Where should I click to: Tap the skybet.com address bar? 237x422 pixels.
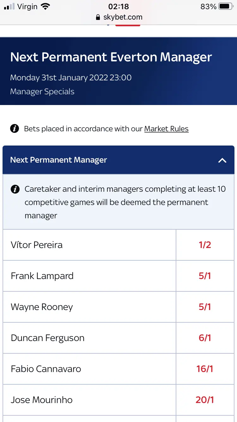coord(123,17)
